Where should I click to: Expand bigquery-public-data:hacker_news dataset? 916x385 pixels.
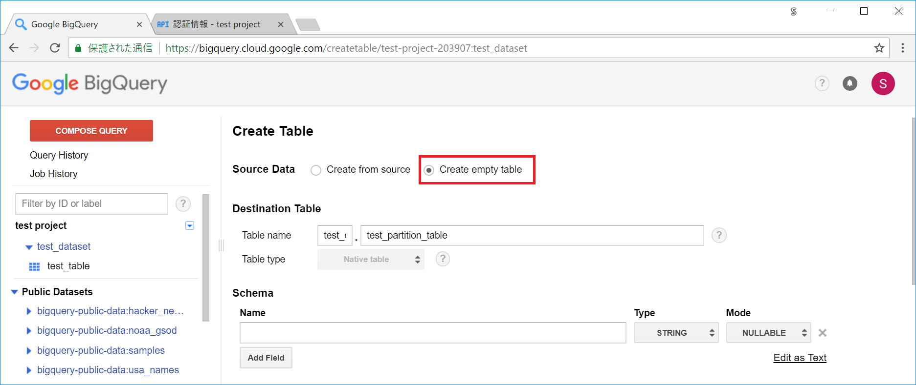point(29,311)
